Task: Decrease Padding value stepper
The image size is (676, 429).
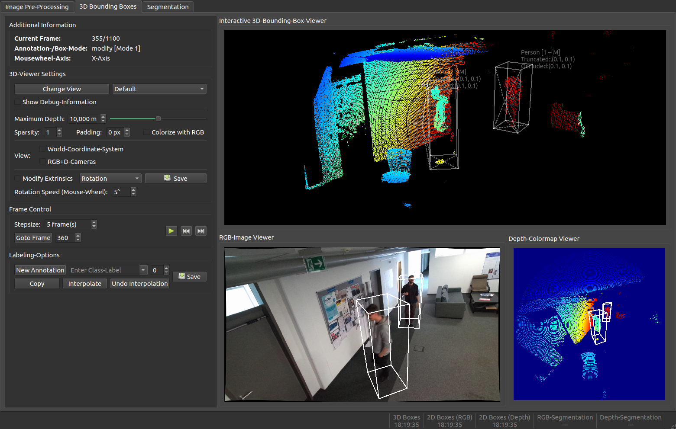Action: click(127, 134)
